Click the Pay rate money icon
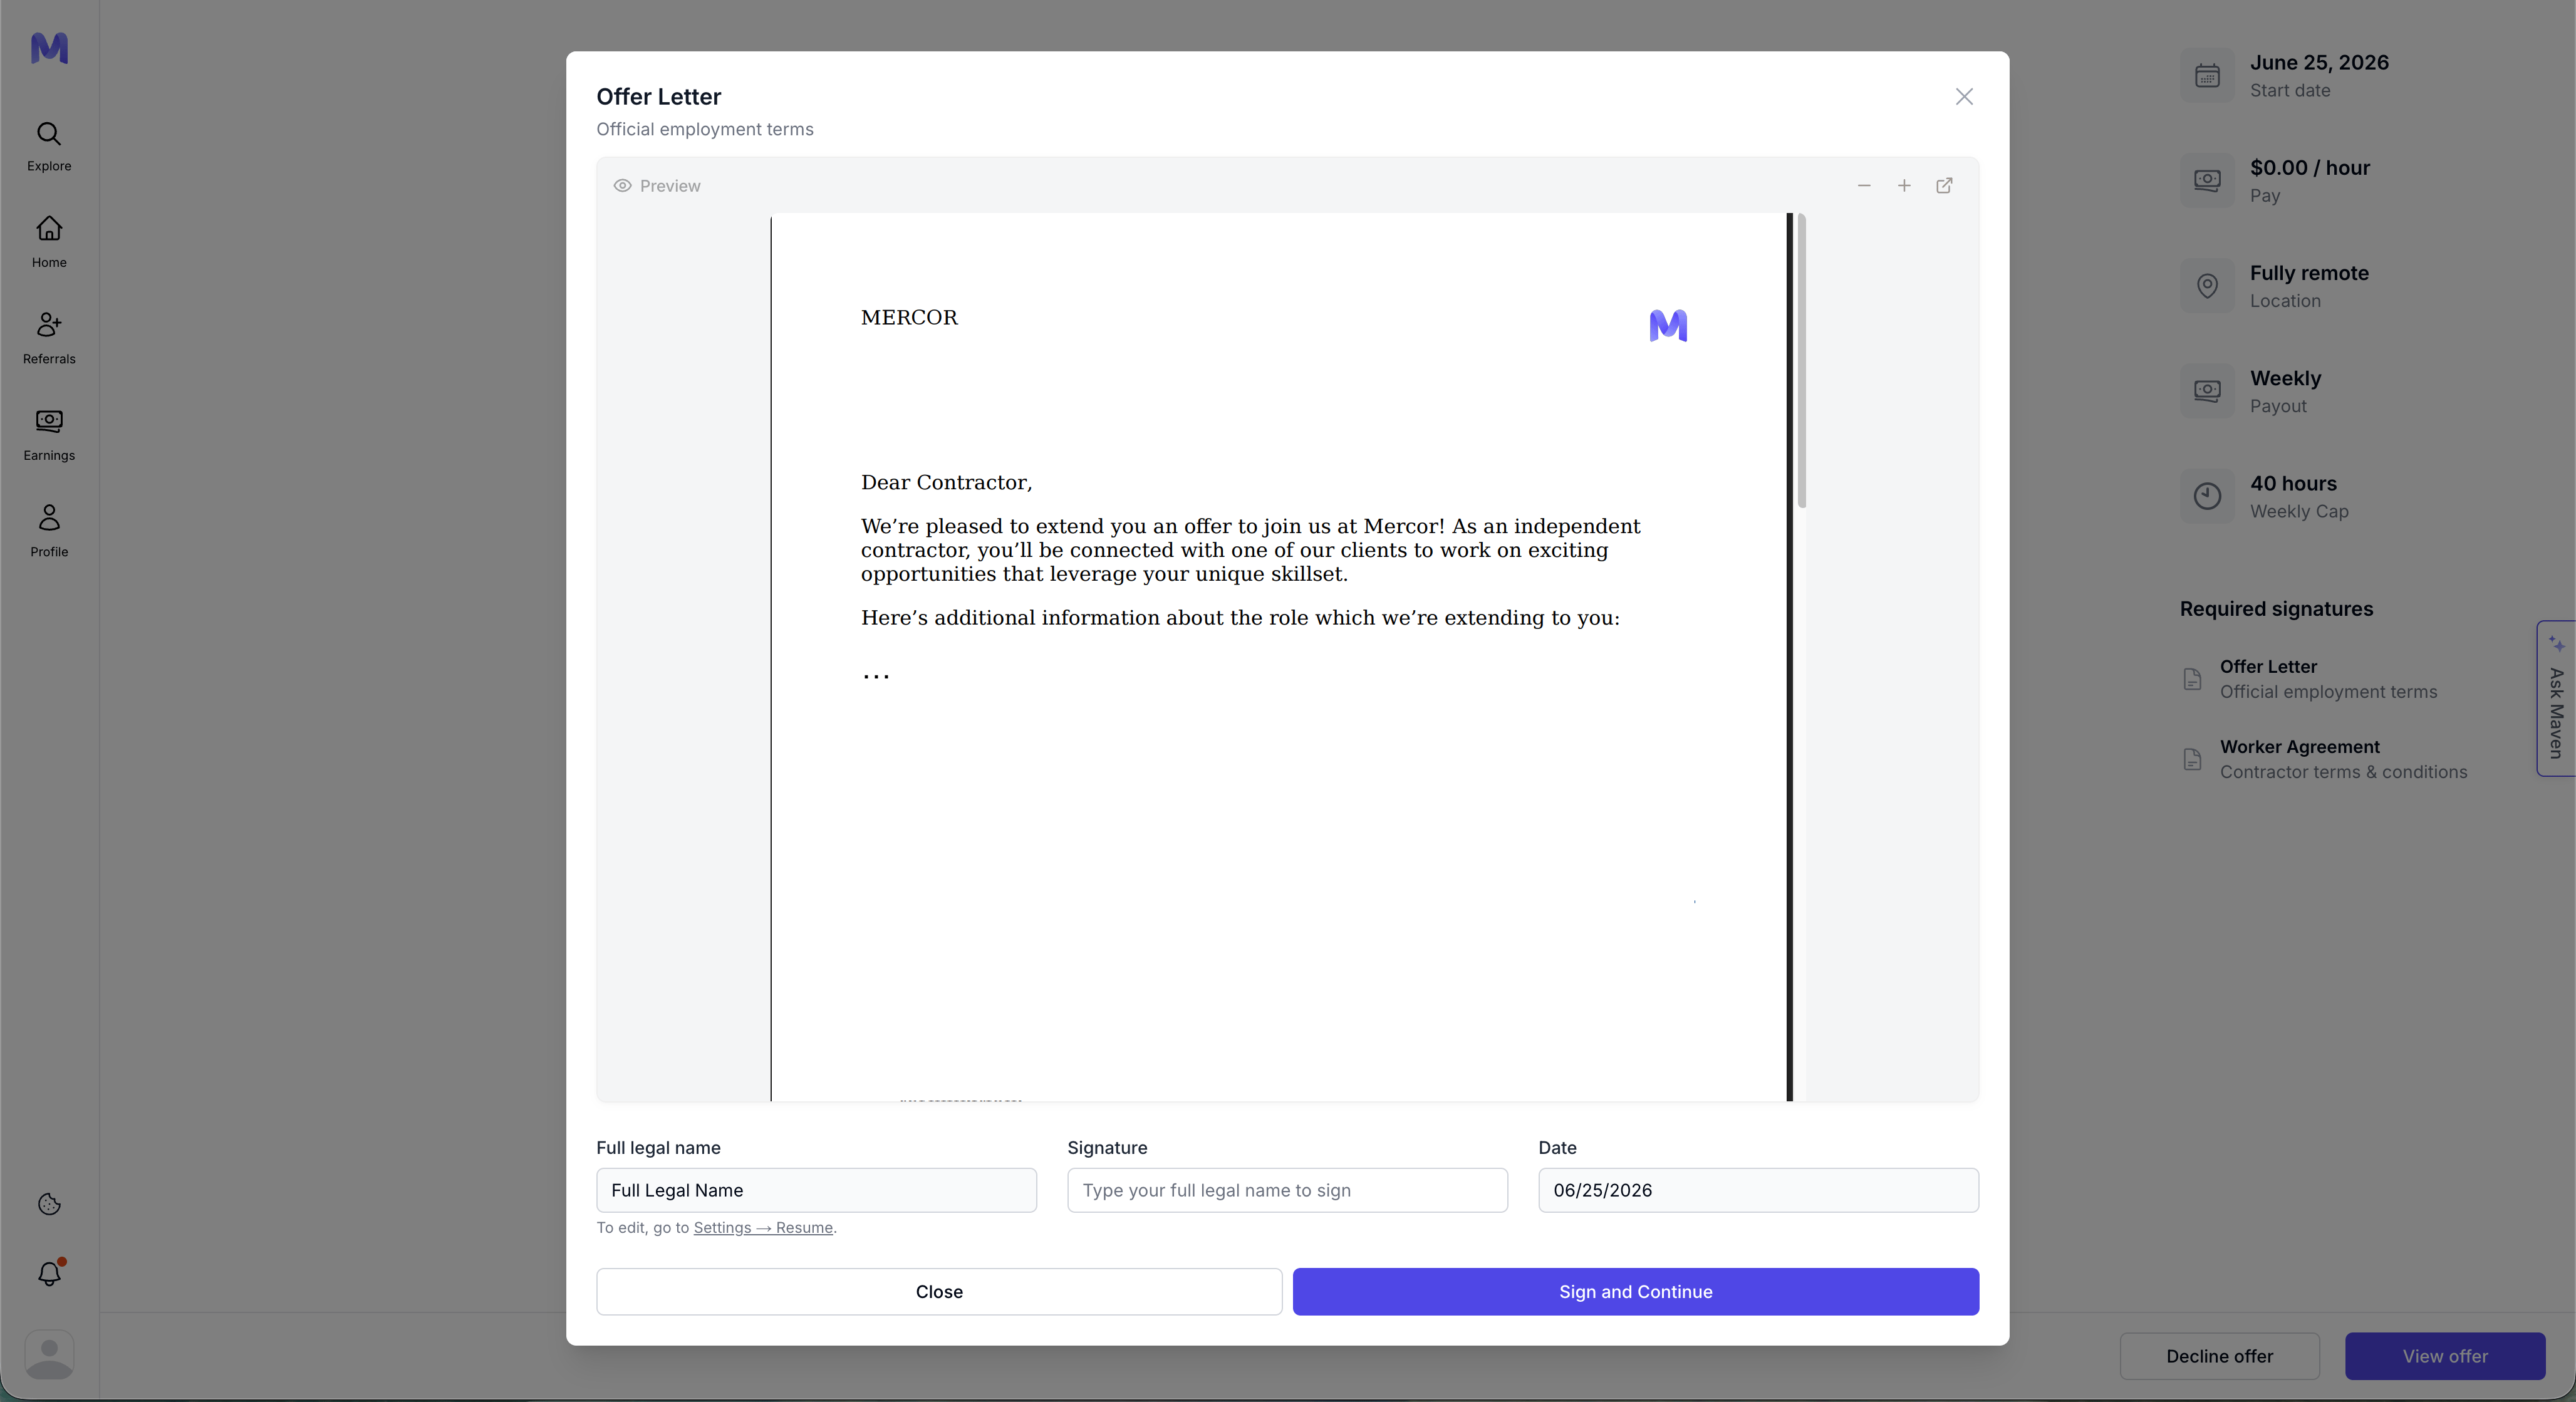The image size is (2576, 1402). coord(2207,181)
